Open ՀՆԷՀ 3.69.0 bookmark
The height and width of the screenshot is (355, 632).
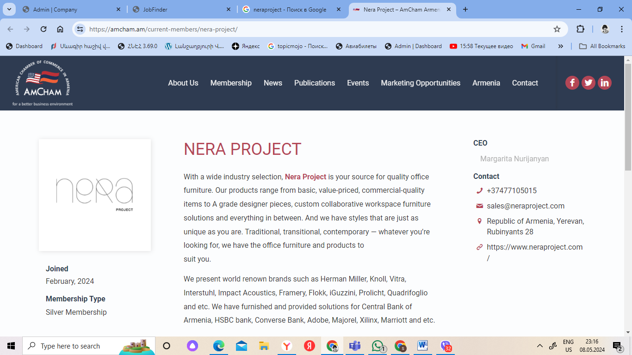(137, 46)
